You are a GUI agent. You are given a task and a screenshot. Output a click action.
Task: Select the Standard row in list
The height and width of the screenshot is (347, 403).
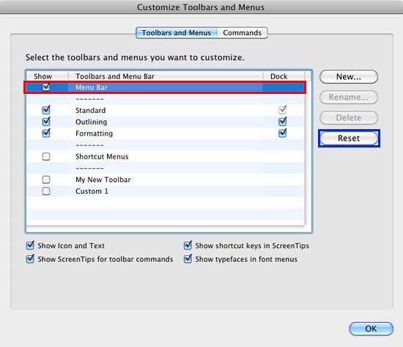pos(166,110)
